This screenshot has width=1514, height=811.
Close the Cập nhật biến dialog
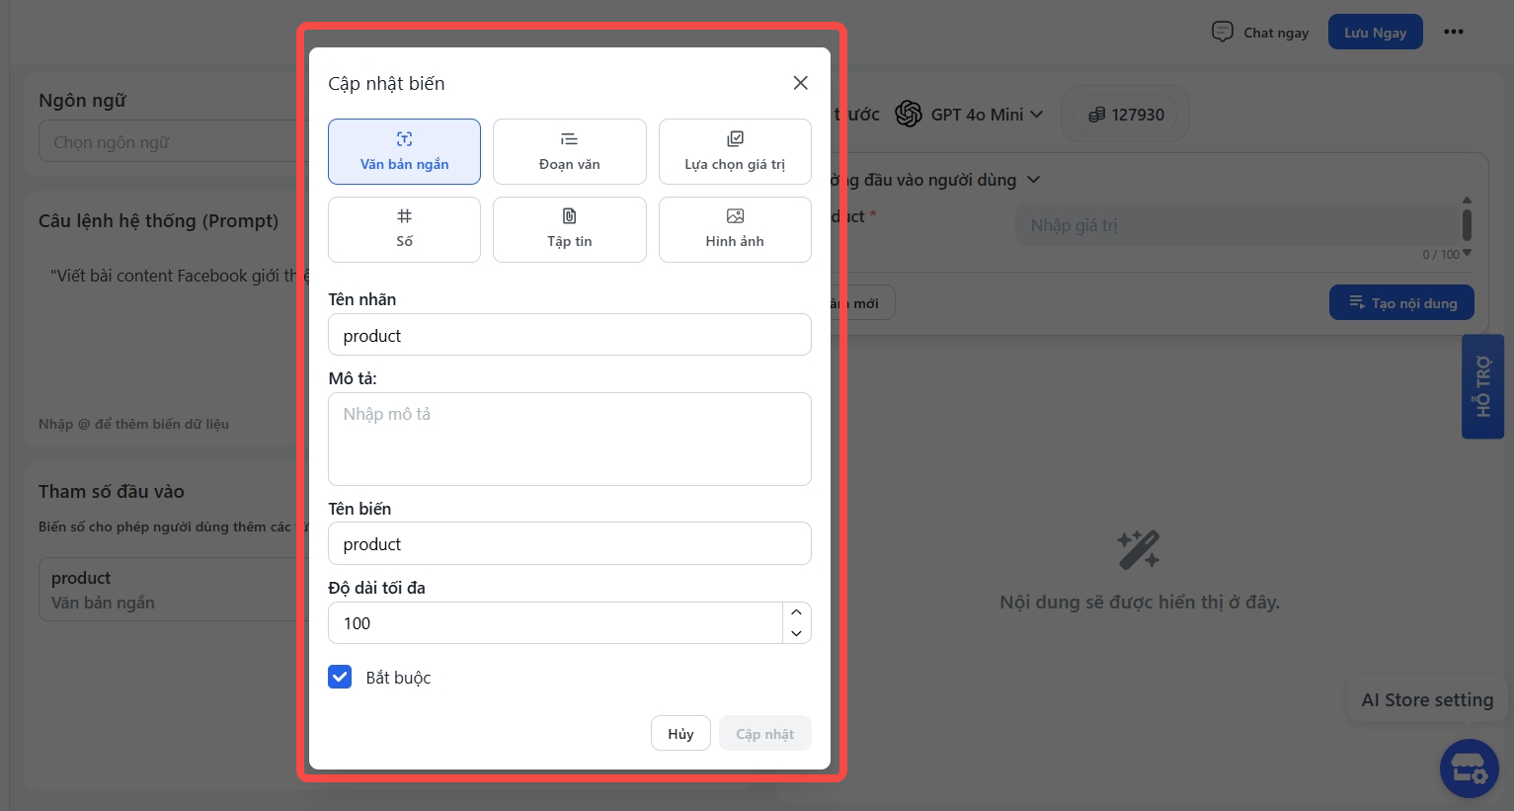coord(800,83)
